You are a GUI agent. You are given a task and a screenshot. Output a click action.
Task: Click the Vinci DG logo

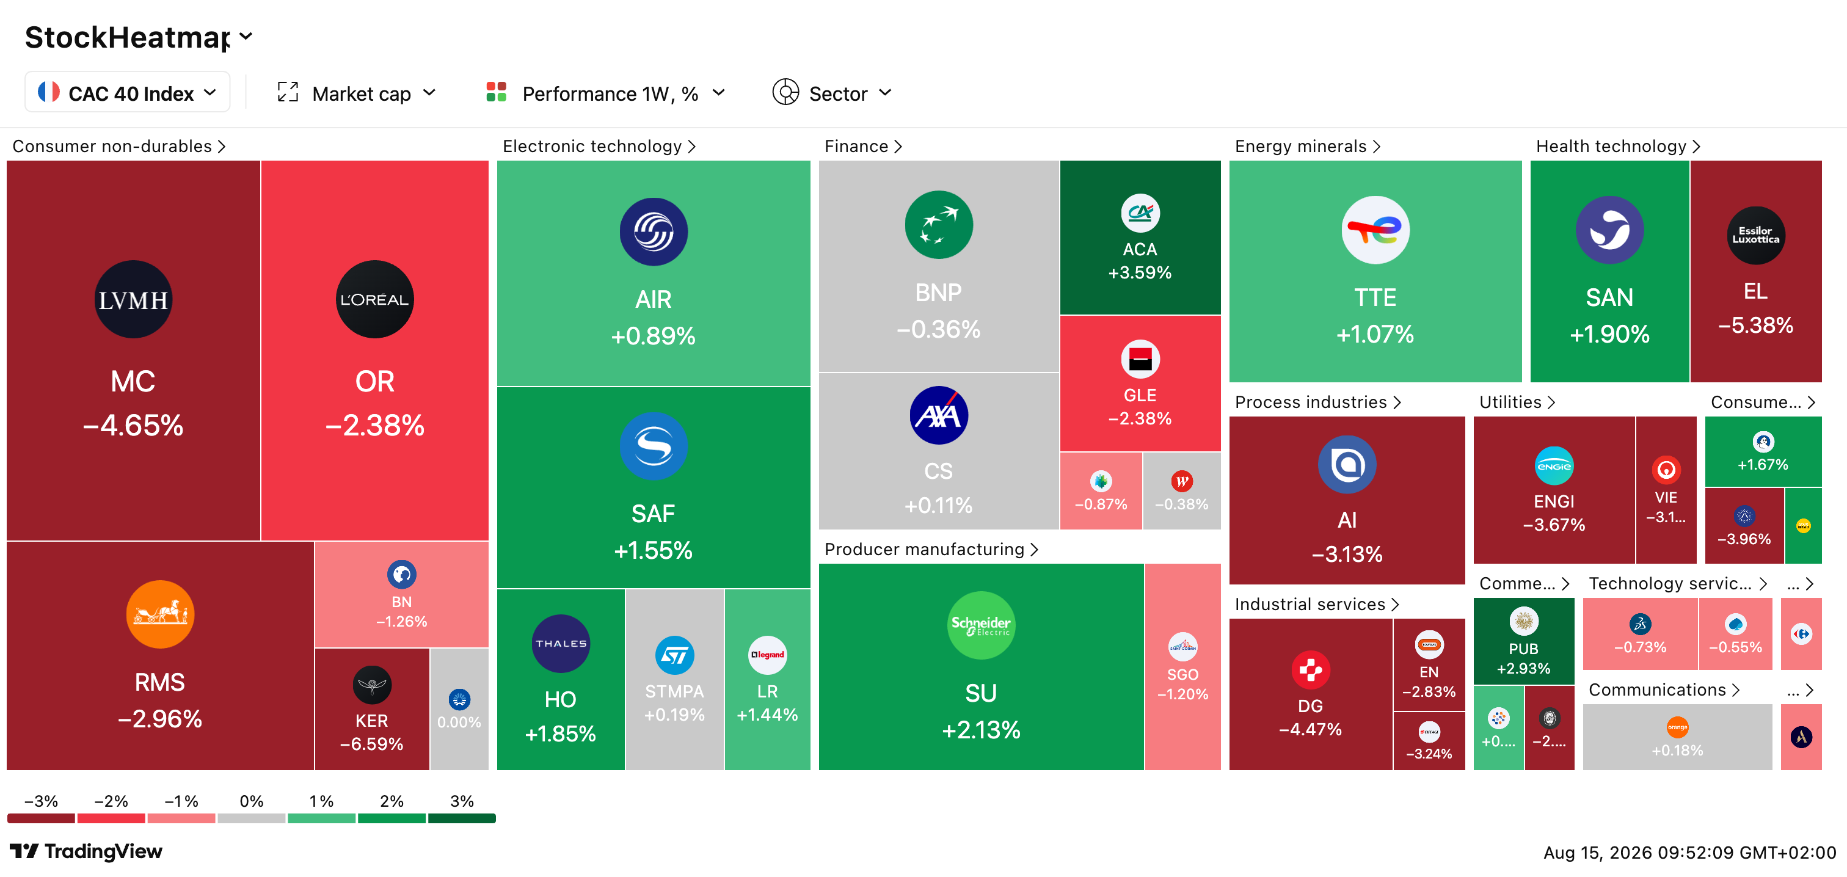click(1311, 671)
